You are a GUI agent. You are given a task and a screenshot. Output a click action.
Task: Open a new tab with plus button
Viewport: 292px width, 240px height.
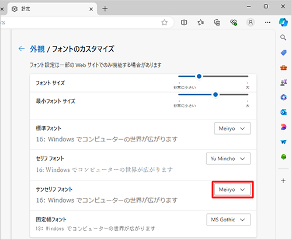click(105, 9)
